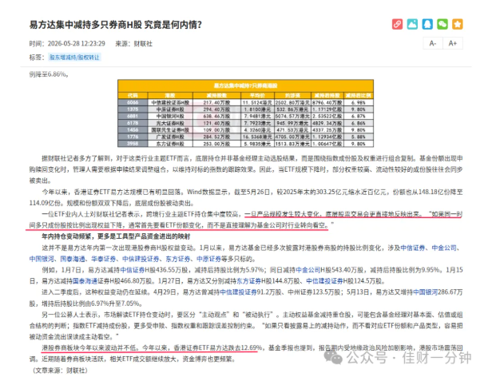Decrease font size with A- button
484x385 pixels.
433,43
